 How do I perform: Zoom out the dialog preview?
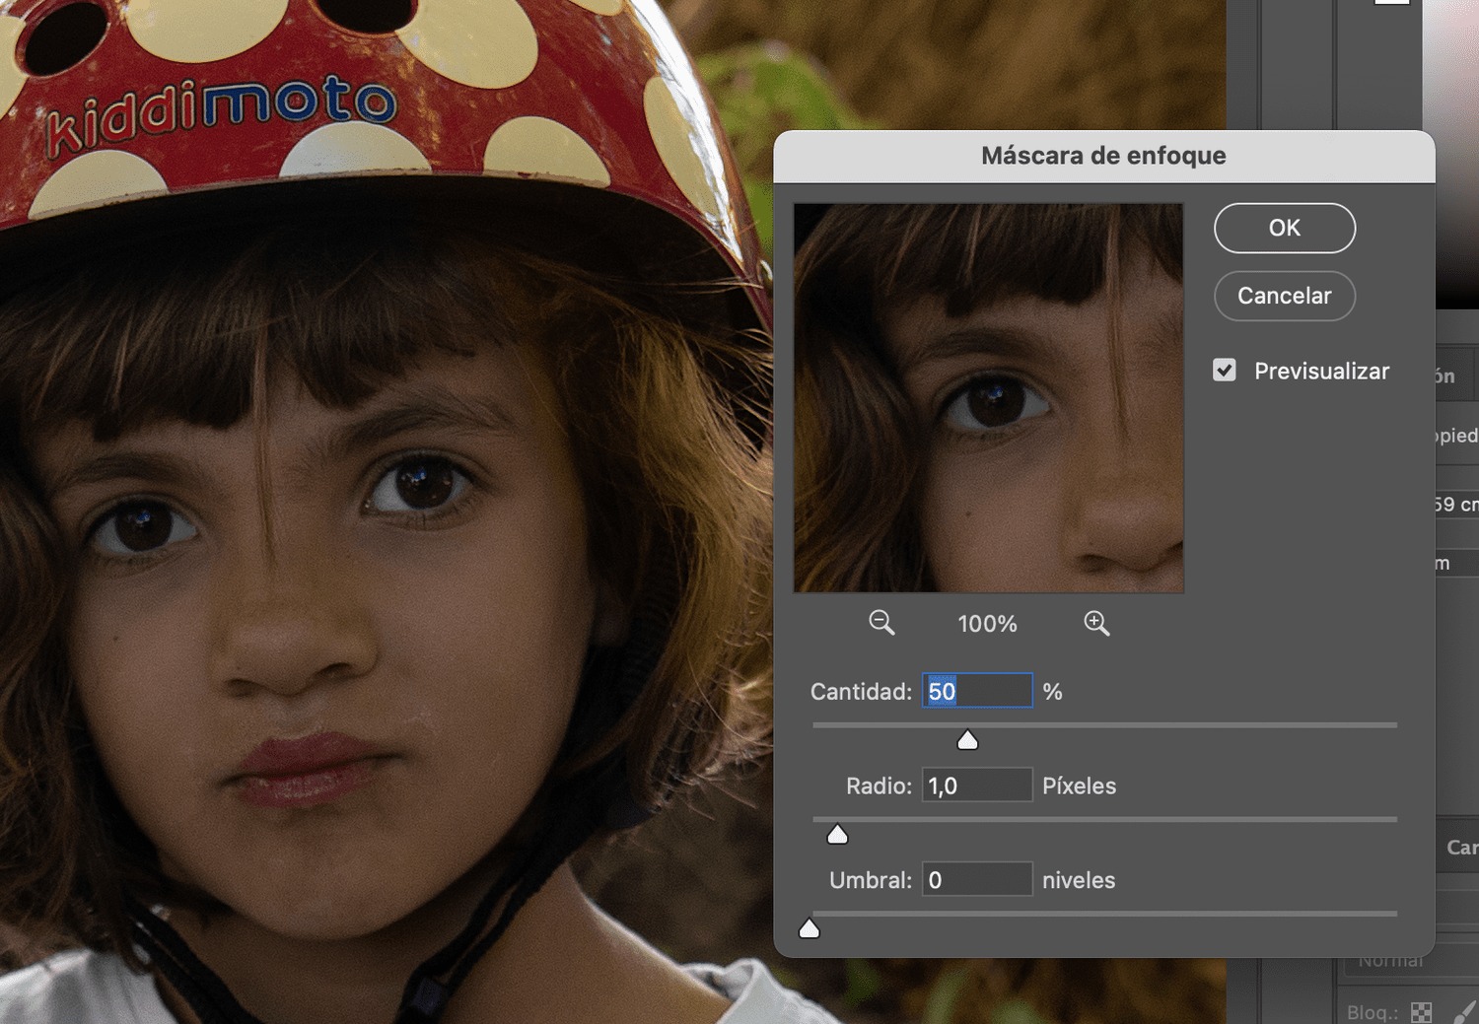[x=881, y=623]
